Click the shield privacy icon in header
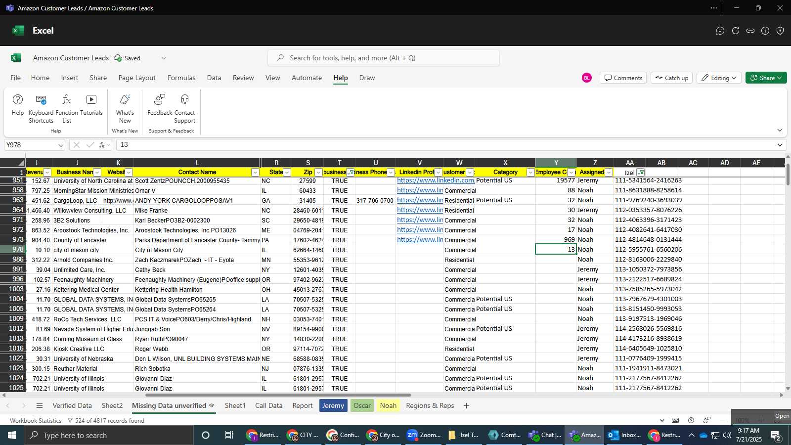This screenshot has height=445, width=791. 780,31
